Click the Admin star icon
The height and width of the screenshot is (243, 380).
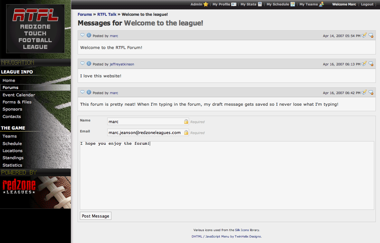click(206, 4)
